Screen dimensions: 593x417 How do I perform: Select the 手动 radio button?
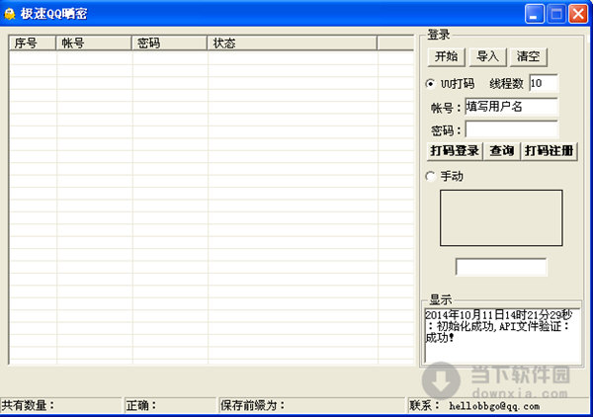click(430, 176)
